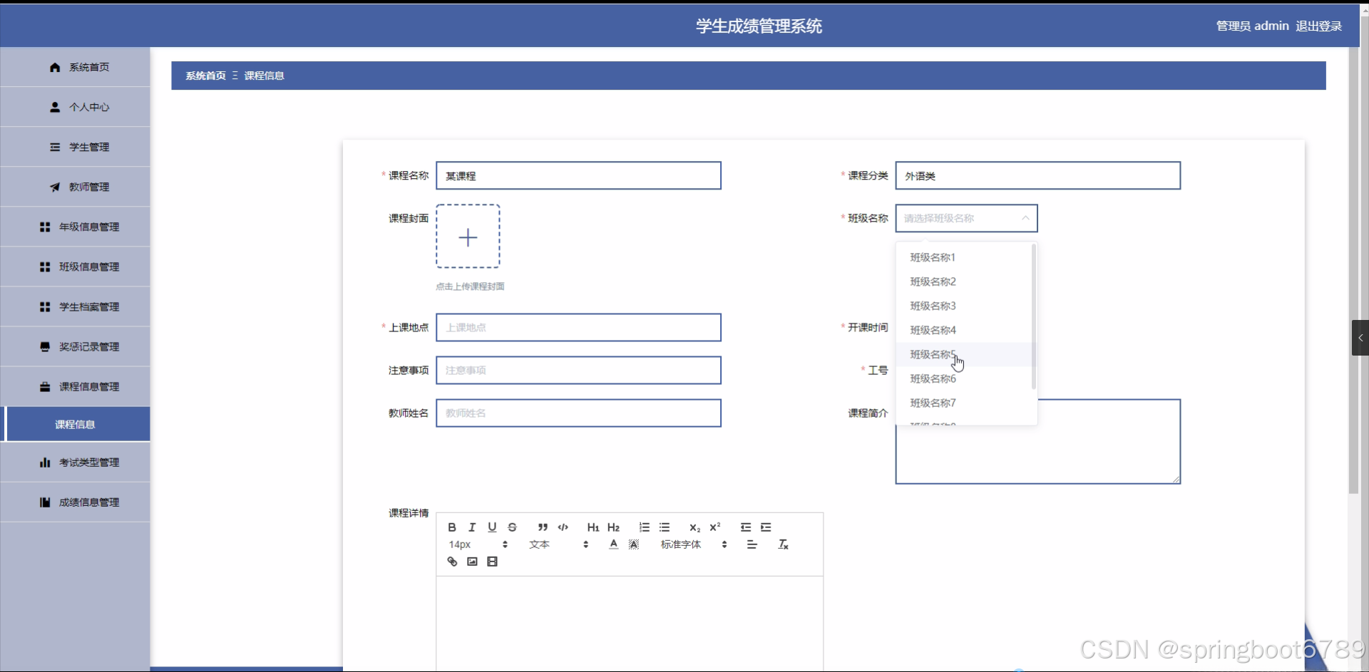Focus the 教师姓名 input field
Viewport: 1369px width, 672px height.
coord(578,413)
